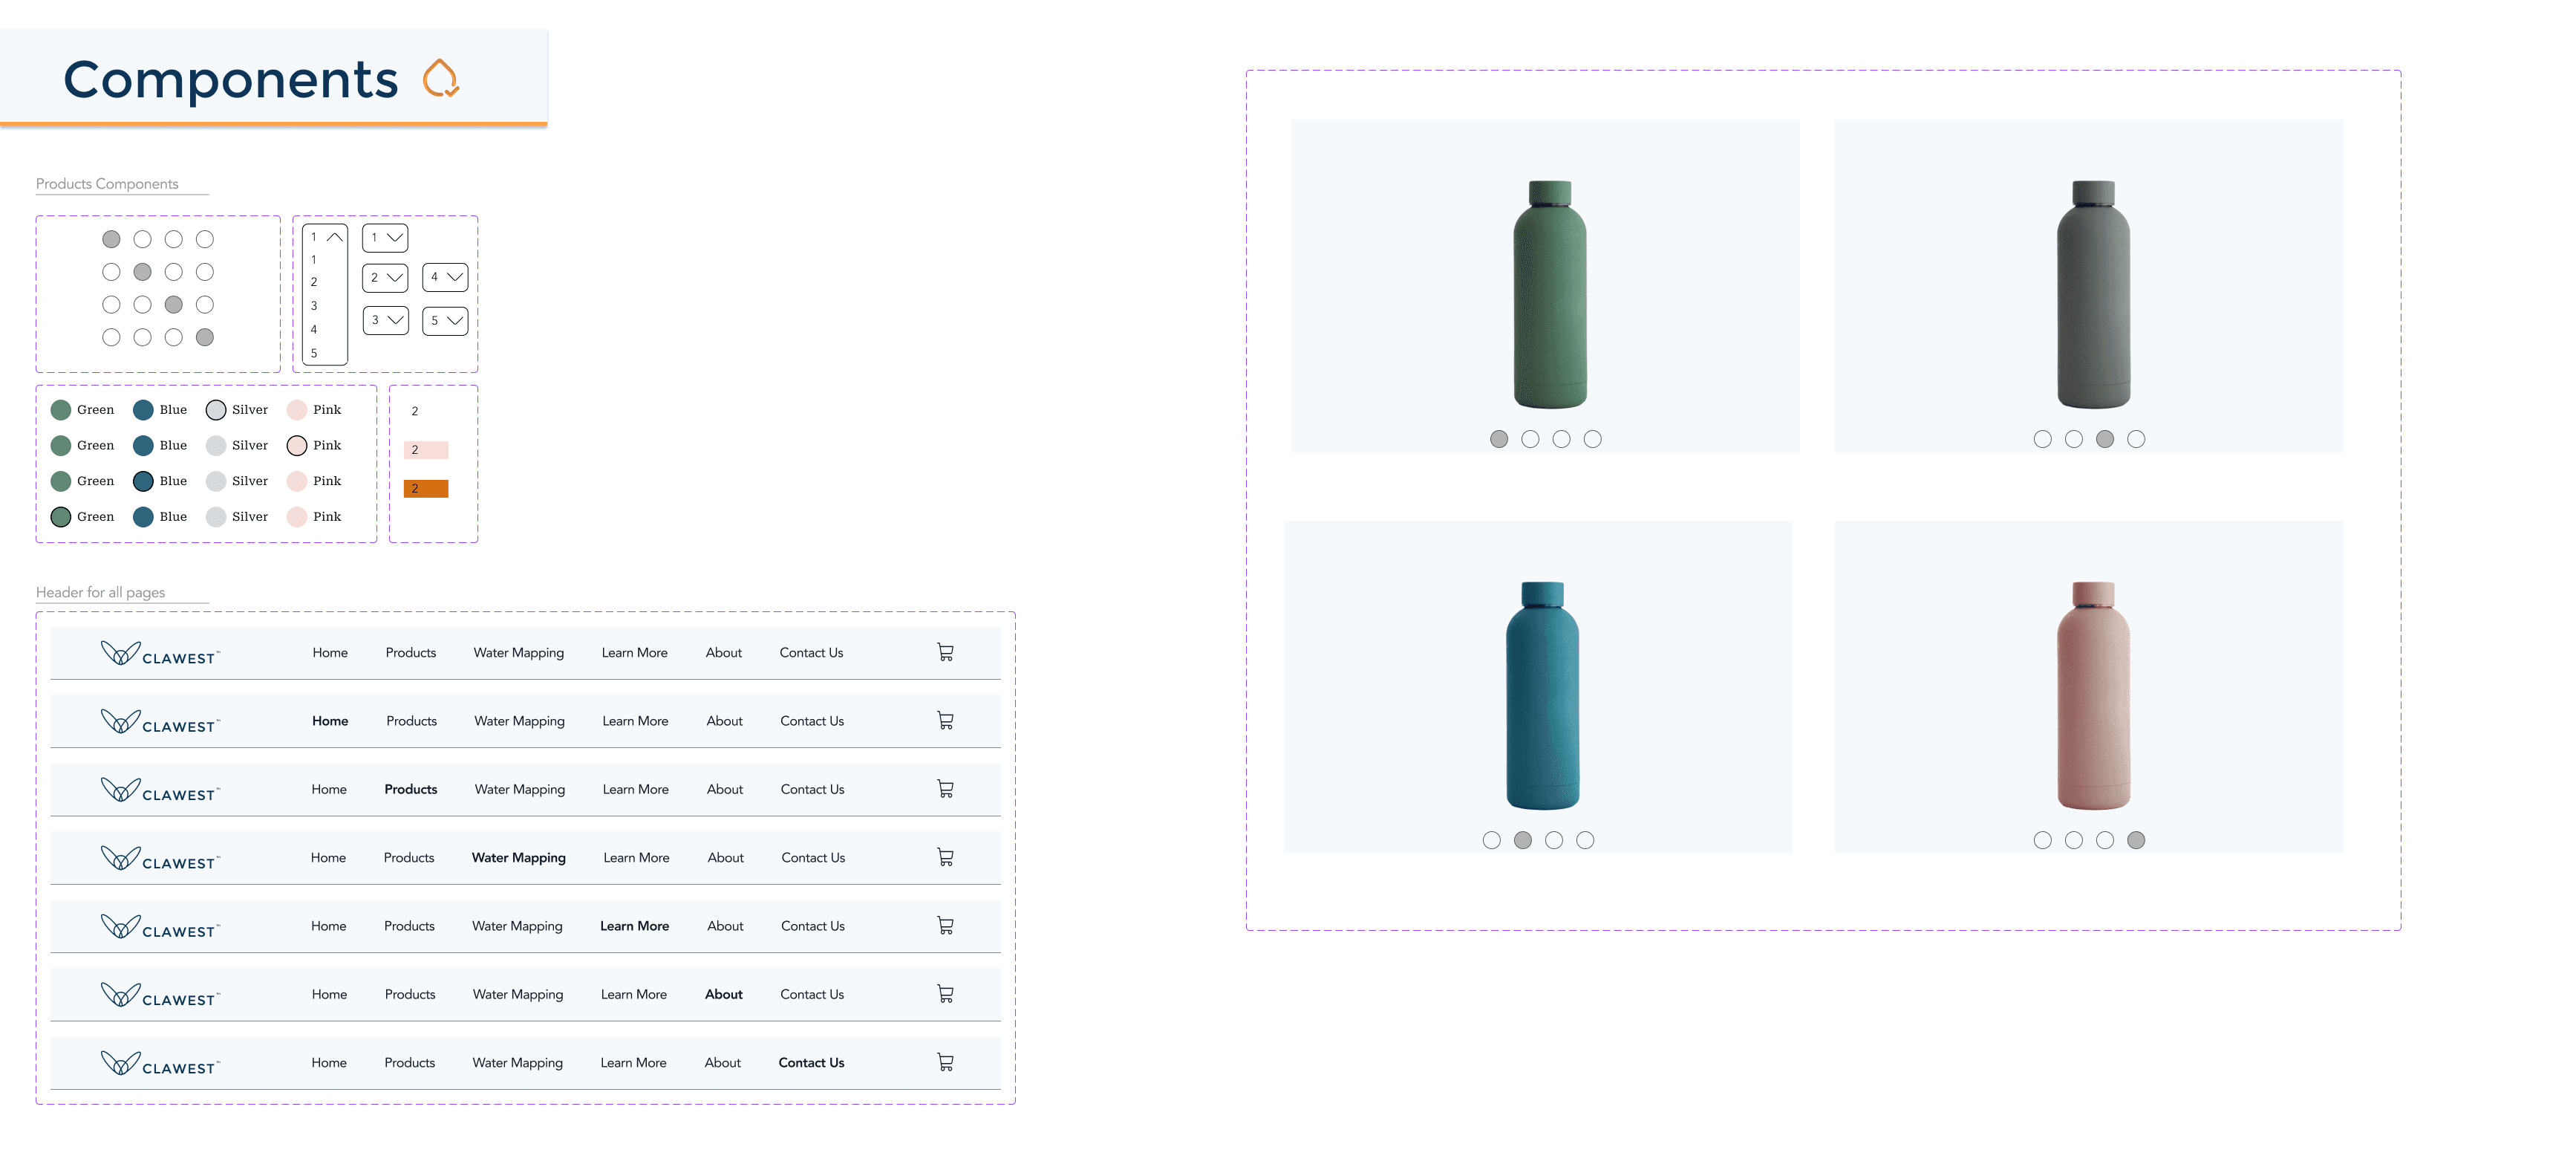
Task: Click the gray water bottle image
Action: pyautogui.click(x=2093, y=294)
